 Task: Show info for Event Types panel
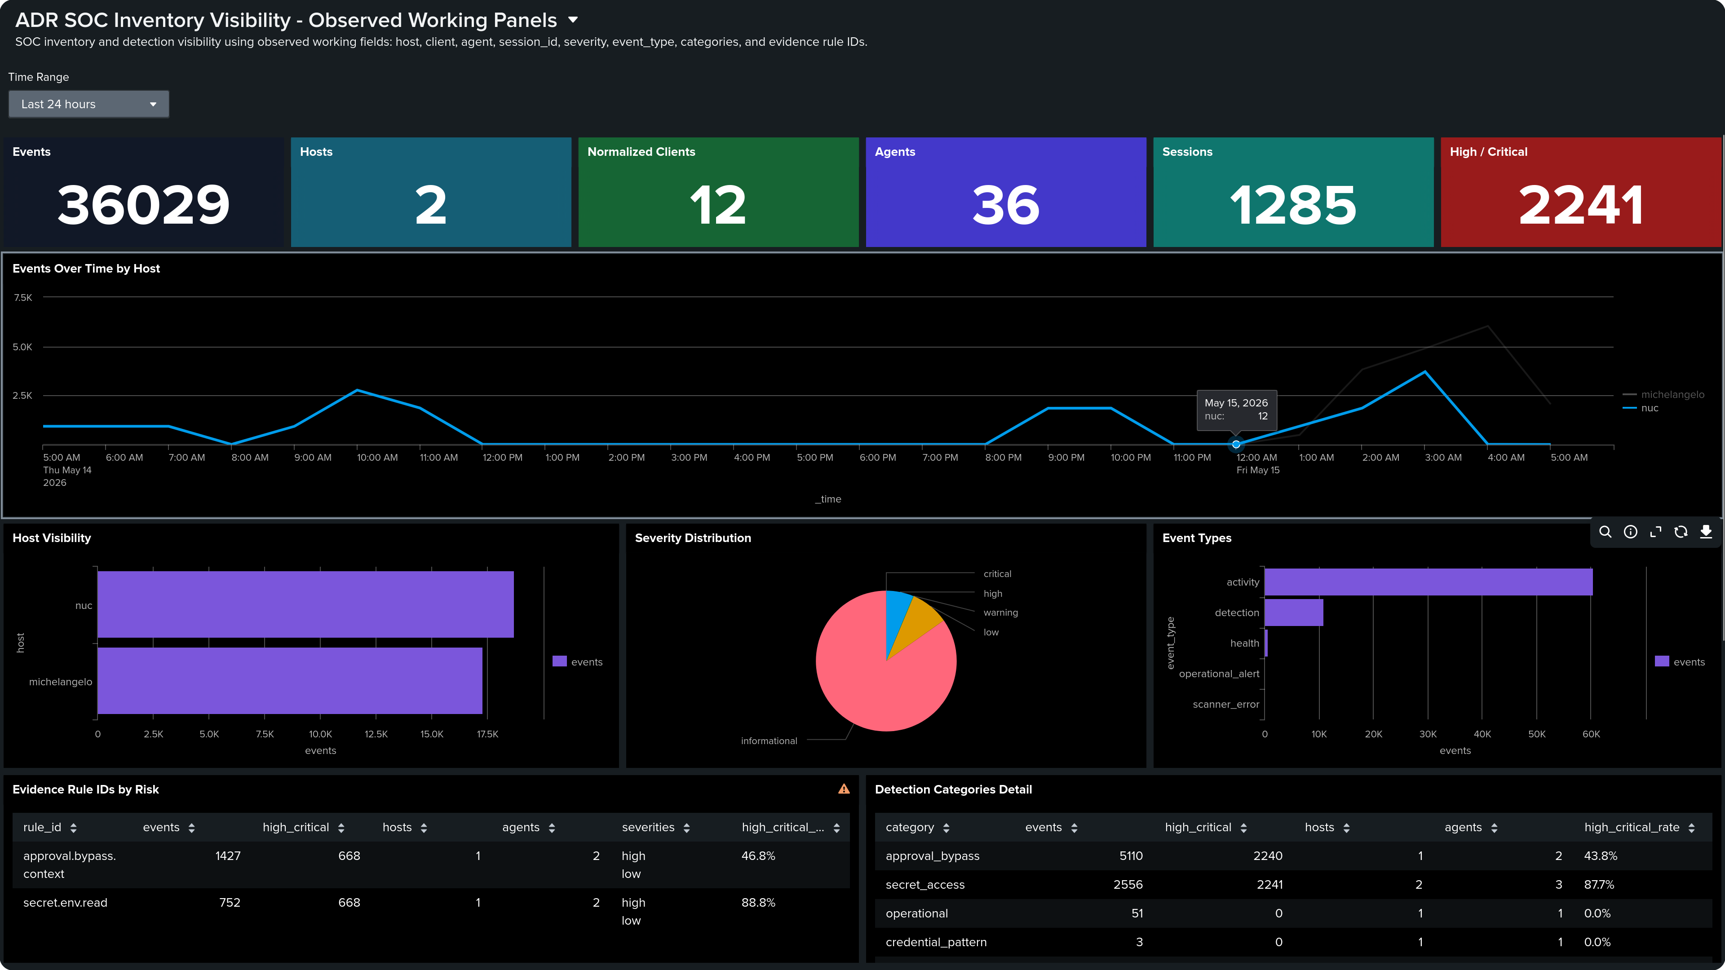(1631, 532)
